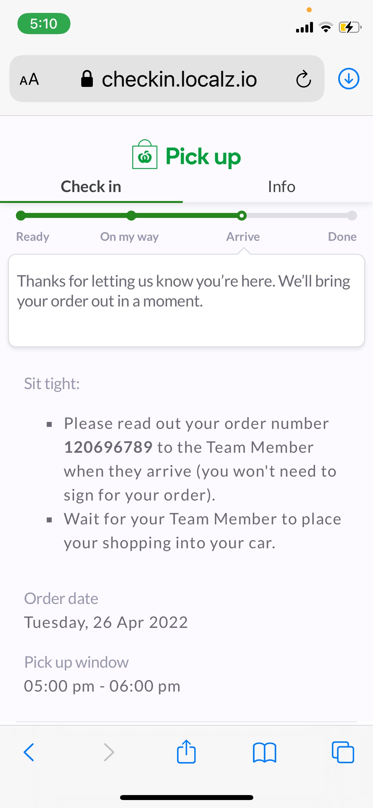Tap the Safari back arrow
Screen dimensions: 373x808
(x=29, y=752)
